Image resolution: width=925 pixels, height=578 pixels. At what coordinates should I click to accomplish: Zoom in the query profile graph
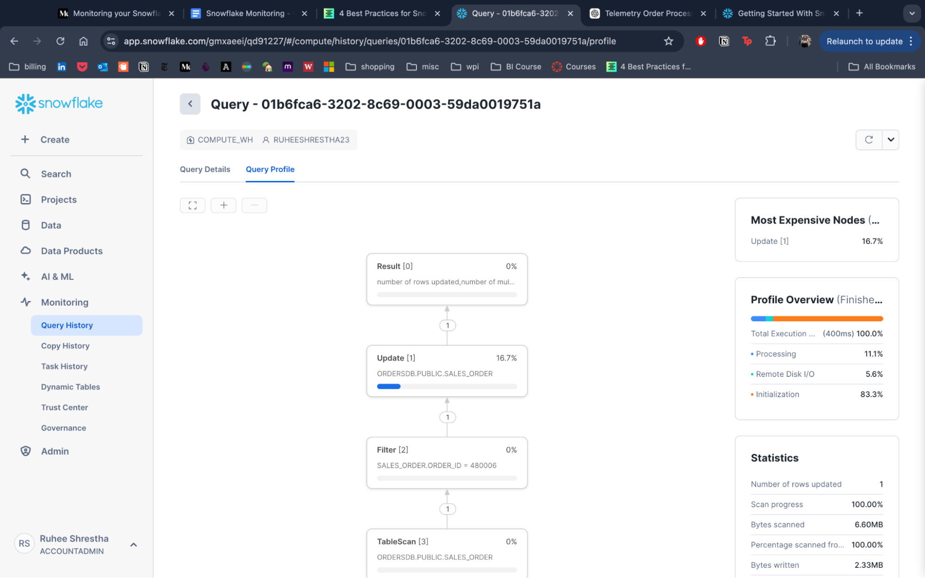coord(223,205)
